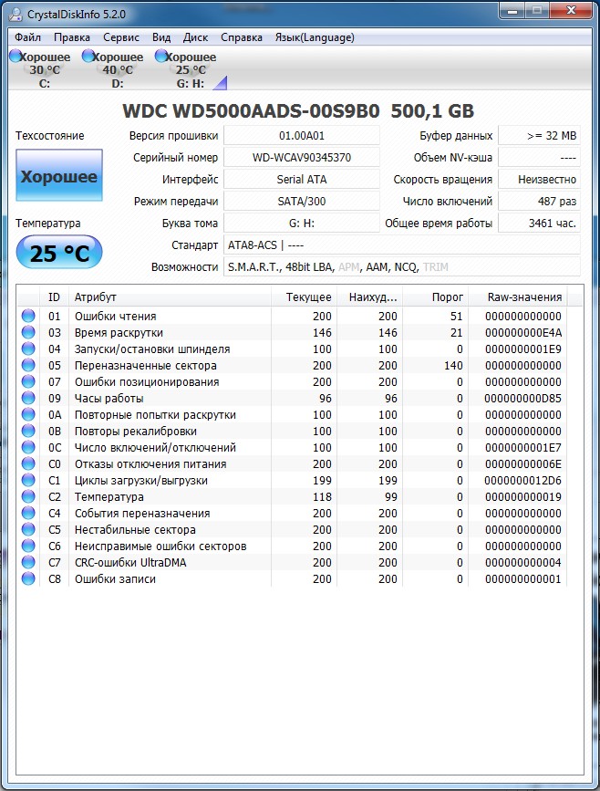Image resolution: width=600 pixels, height=791 pixels.
Task: Click the serial number field WD-WCAV90345370
Action: [302, 158]
